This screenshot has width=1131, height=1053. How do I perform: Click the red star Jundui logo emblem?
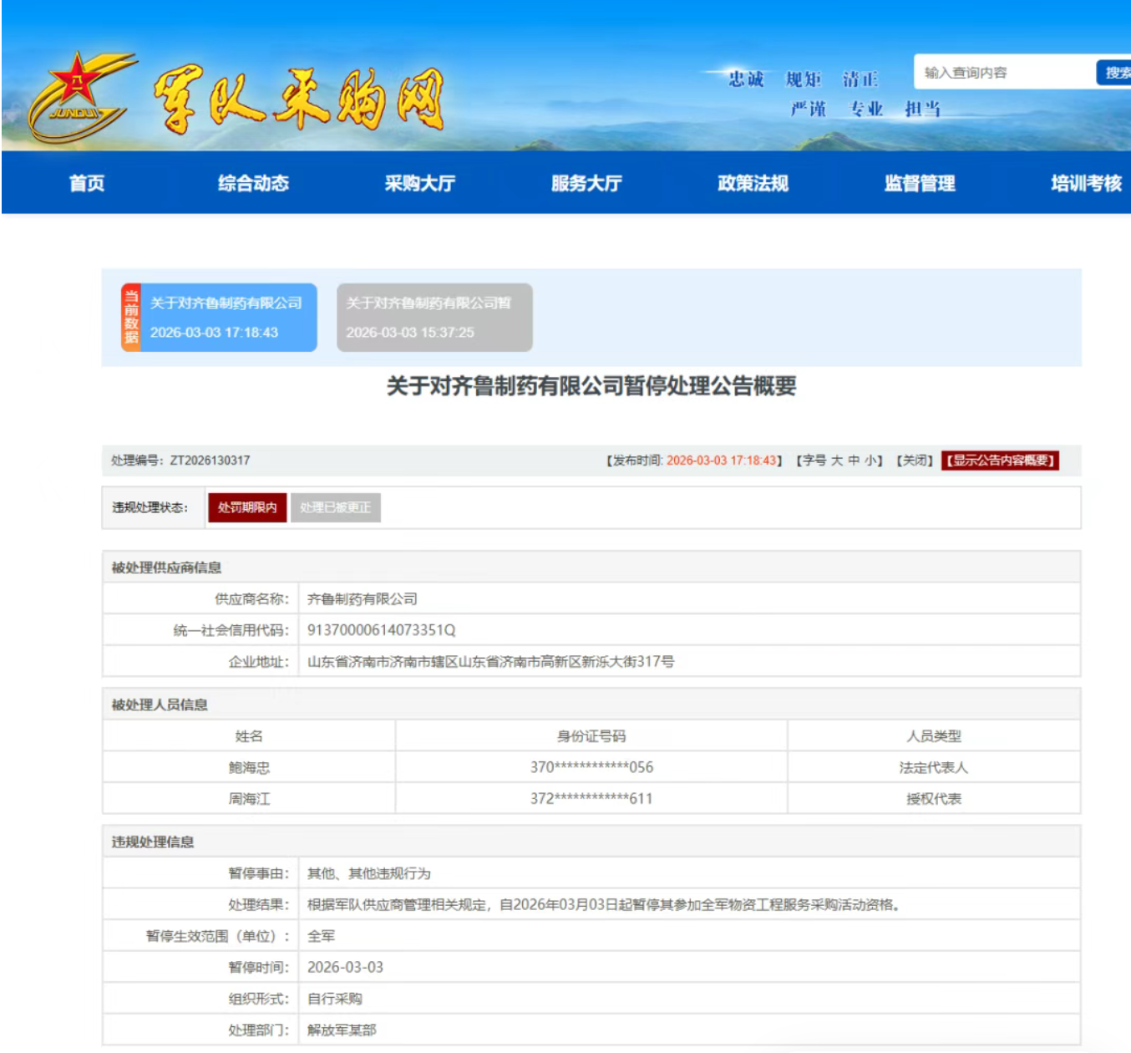click(78, 96)
